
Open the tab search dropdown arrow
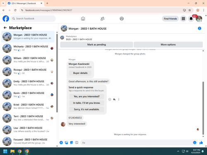click(3, 3)
